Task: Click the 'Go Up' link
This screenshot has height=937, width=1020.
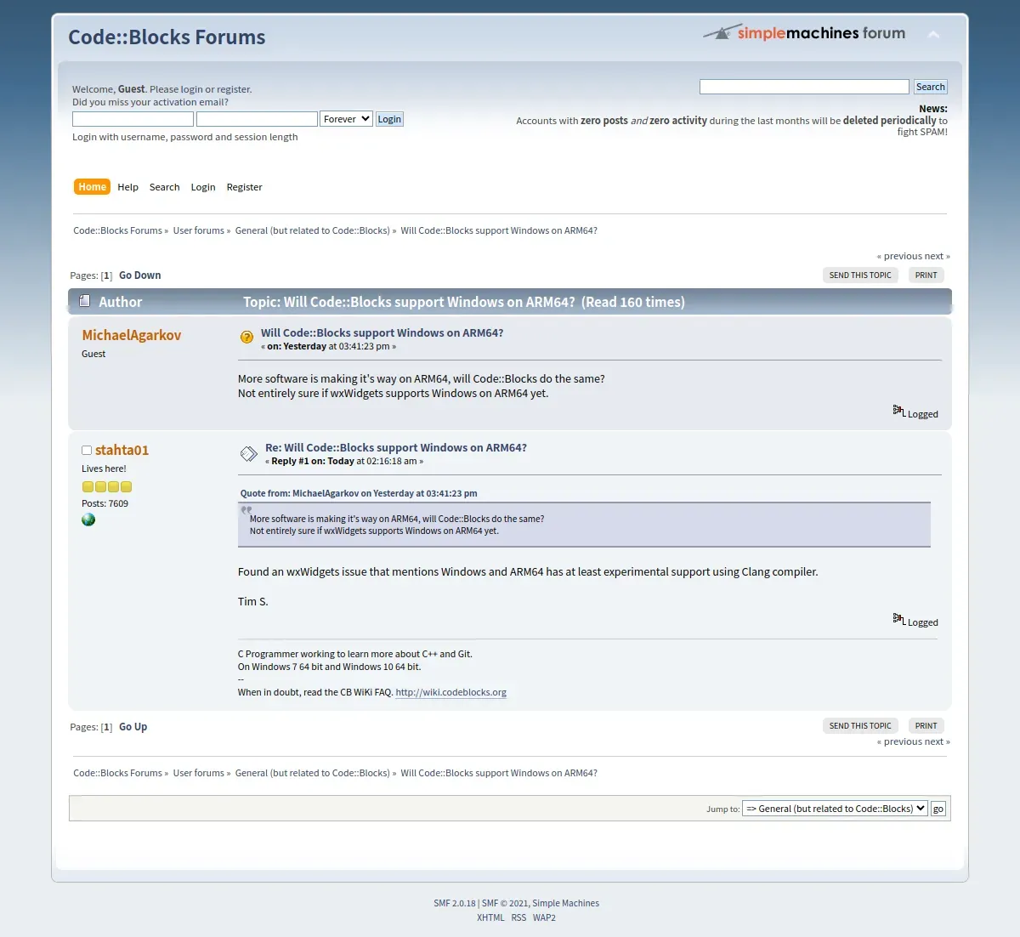Action: pyautogui.click(x=133, y=727)
